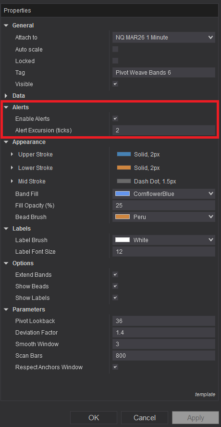Click the Smooth Window field

click(x=164, y=344)
